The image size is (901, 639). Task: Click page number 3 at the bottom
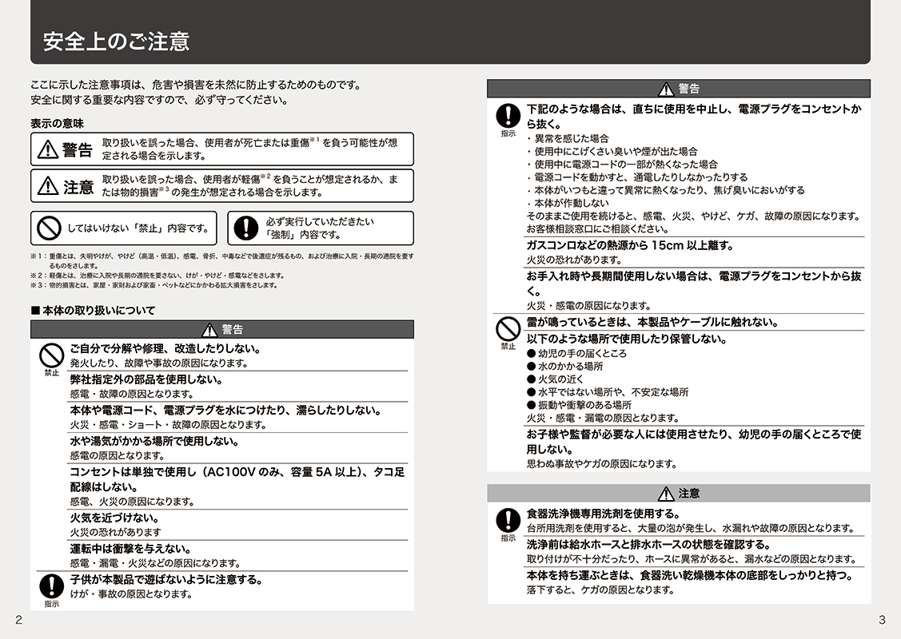pyautogui.click(x=882, y=620)
